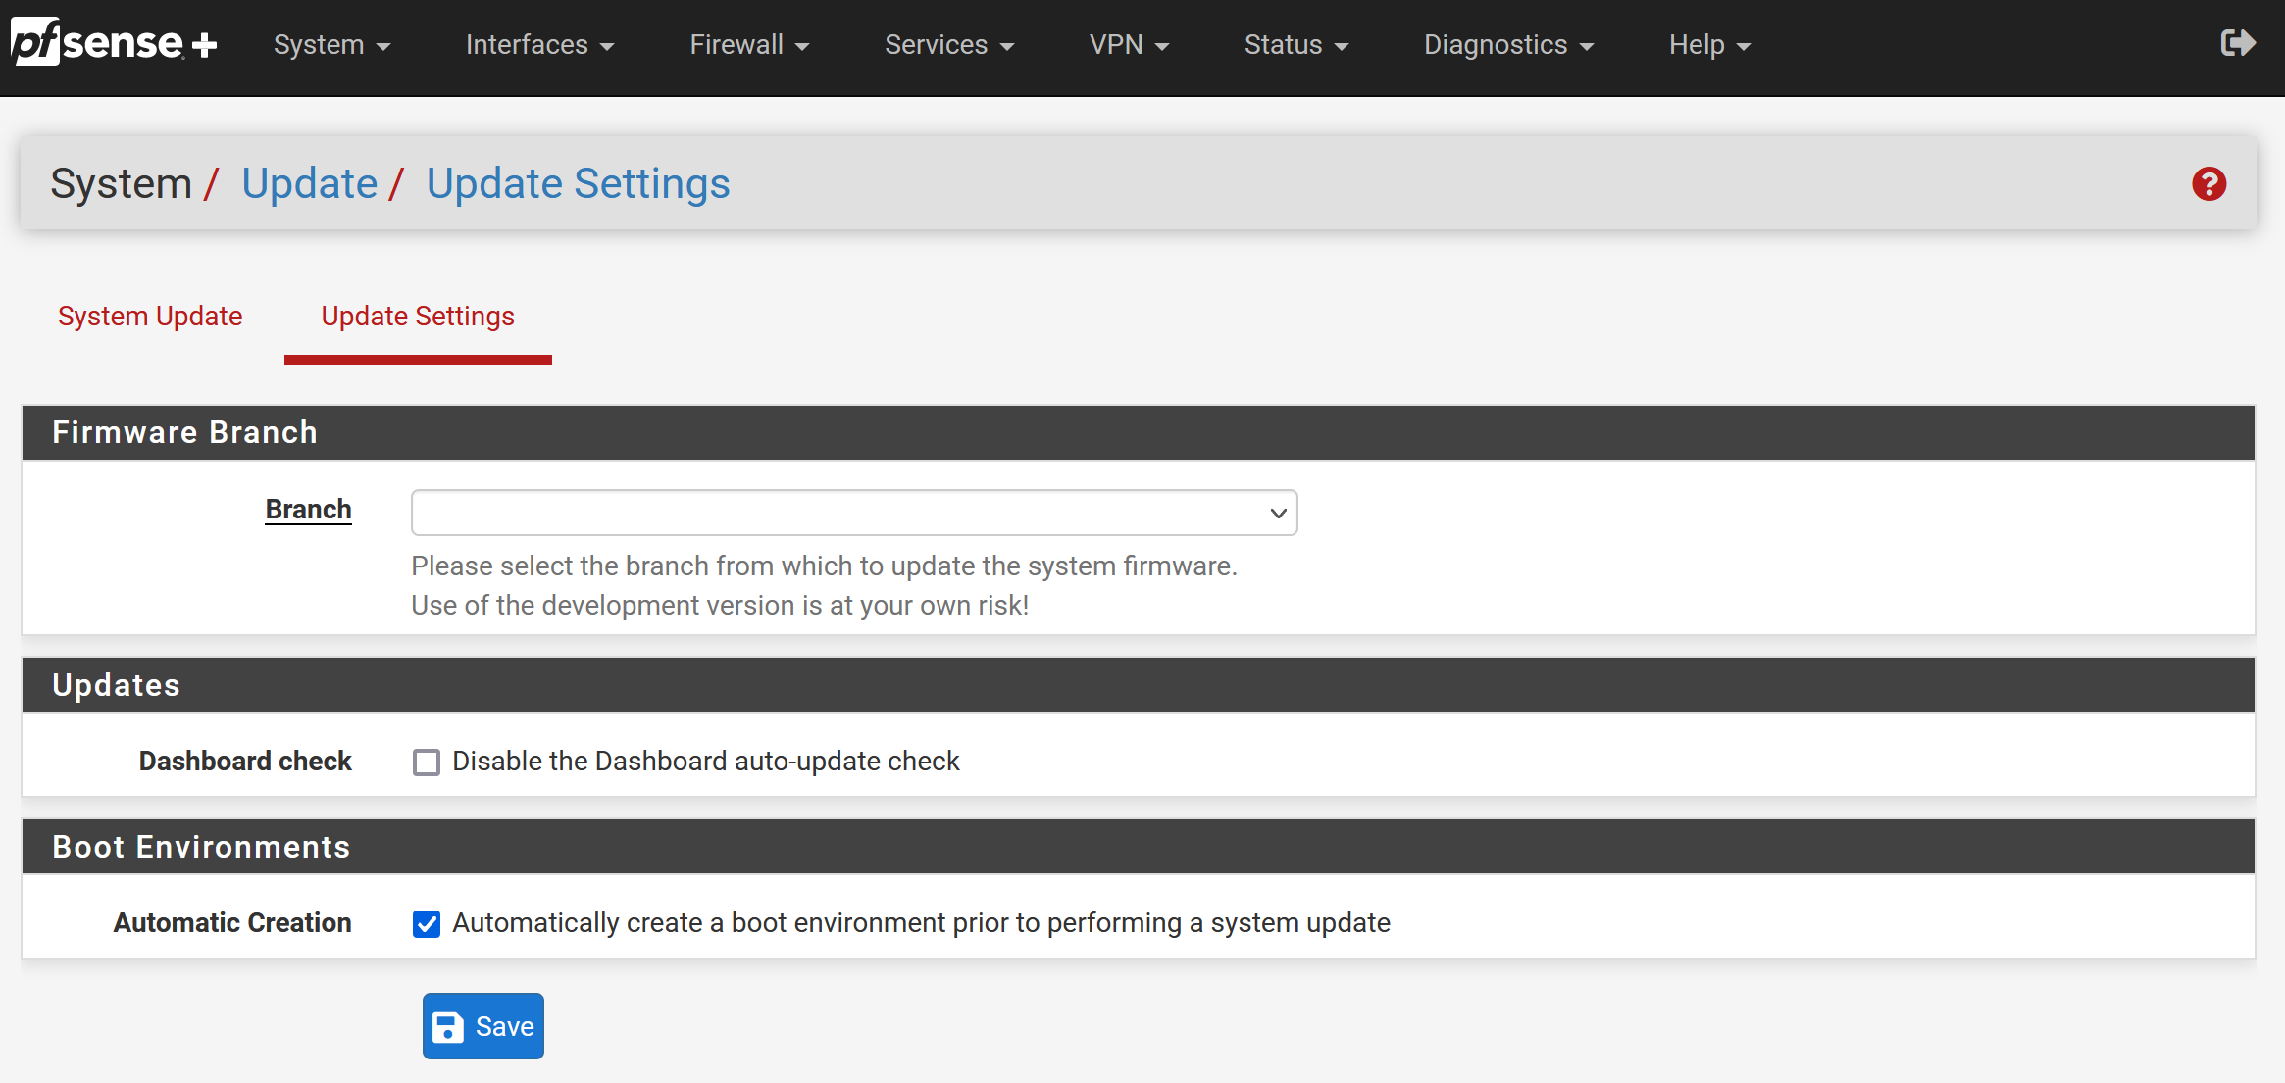Image resolution: width=2285 pixels, height=1083 pixels.
Task: Enable Disable the Dashboard auto-update check
Action: coord(427,762)
